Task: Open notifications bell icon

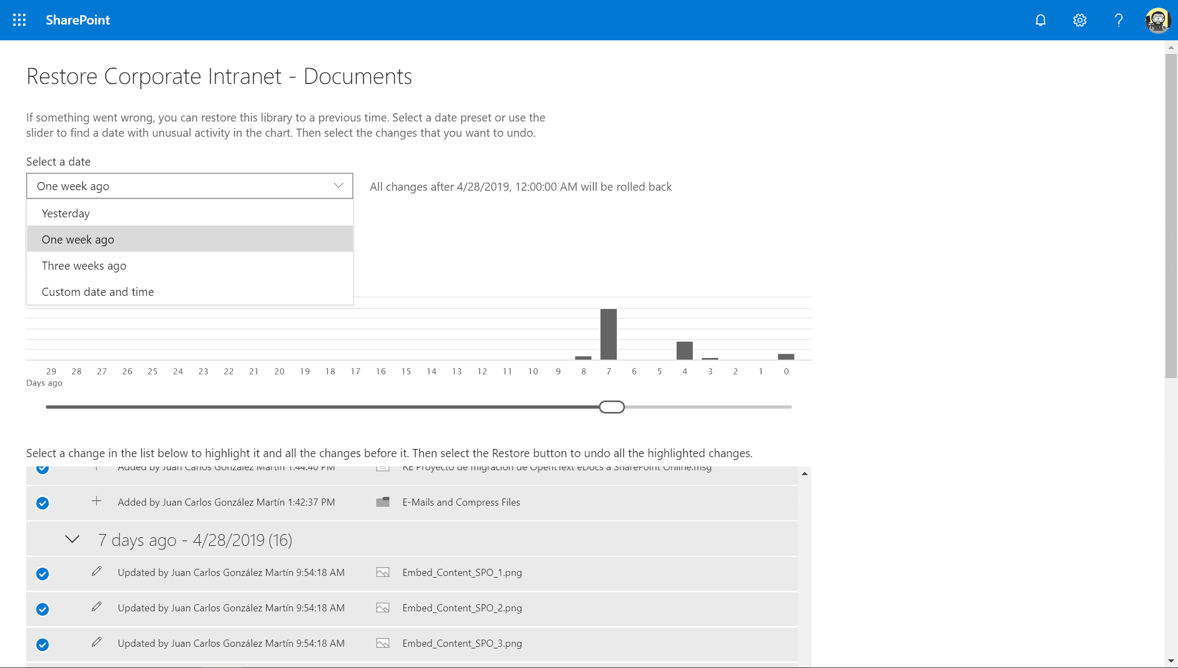Action: (x=1041, y=20)
